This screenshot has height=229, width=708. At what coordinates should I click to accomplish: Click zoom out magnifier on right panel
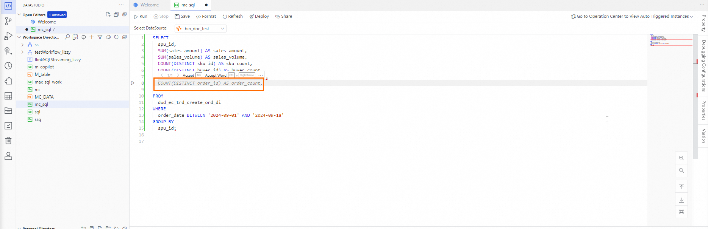pyautogui.click(x=681, y=170)
